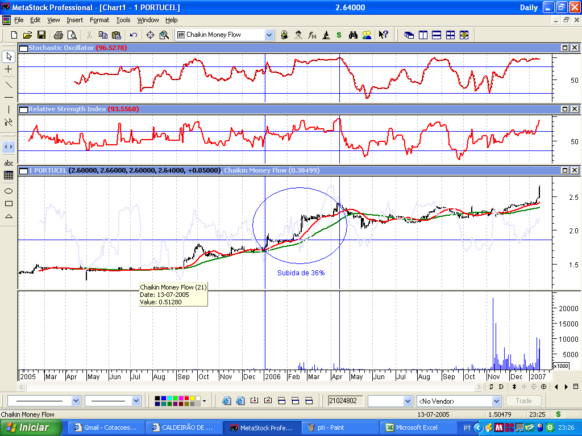Open The Explorer binoculars tool
582x436 pixels.
[x=353, y=35]
